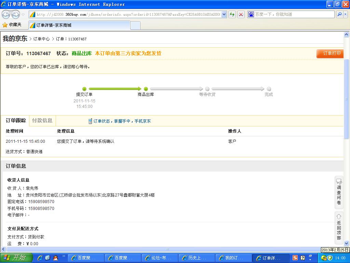Expand the address bar history dropdown

point(224,14)
